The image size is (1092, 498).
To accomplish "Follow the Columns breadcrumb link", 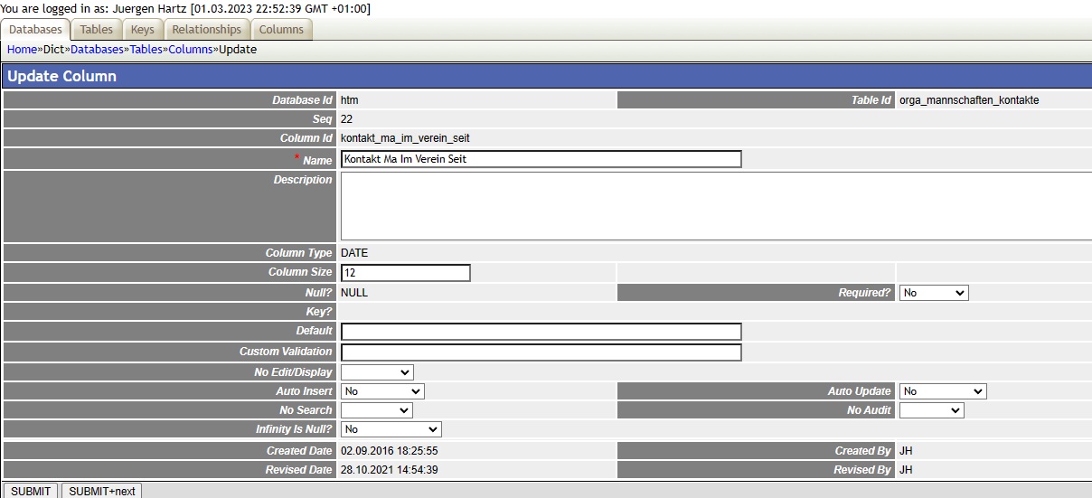I will point(190,50).
